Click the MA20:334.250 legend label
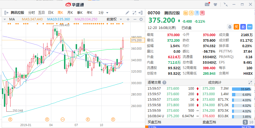 86,19
